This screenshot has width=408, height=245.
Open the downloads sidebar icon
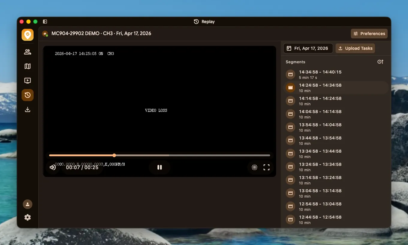coord(28,109)
